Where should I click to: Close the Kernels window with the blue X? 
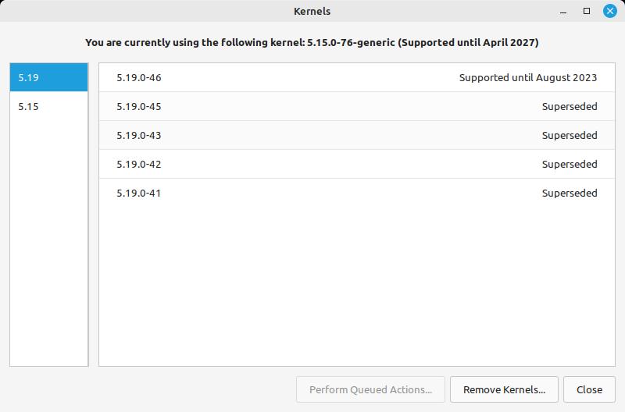point(609,11)
